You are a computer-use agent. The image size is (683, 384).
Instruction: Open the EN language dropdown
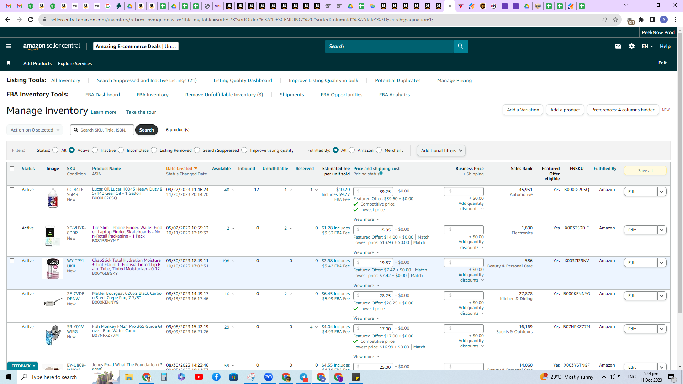(647, 46)
